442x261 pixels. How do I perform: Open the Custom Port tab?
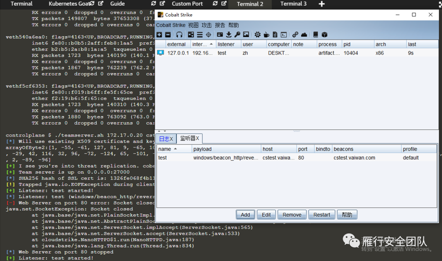[x=187, y=4]
